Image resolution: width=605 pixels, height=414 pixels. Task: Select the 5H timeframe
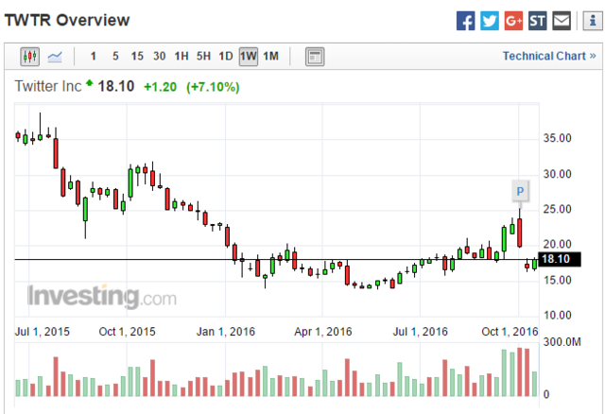(x=203, y=57)
